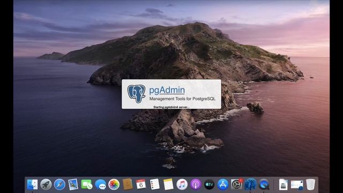Restore the minimized window thumbnail in Dock
Screen dimensions: 343x193
(x=297, y=185)
